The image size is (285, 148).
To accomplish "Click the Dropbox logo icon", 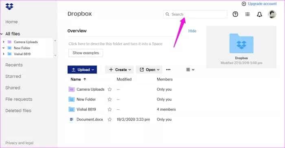I will tap(9, 7).
